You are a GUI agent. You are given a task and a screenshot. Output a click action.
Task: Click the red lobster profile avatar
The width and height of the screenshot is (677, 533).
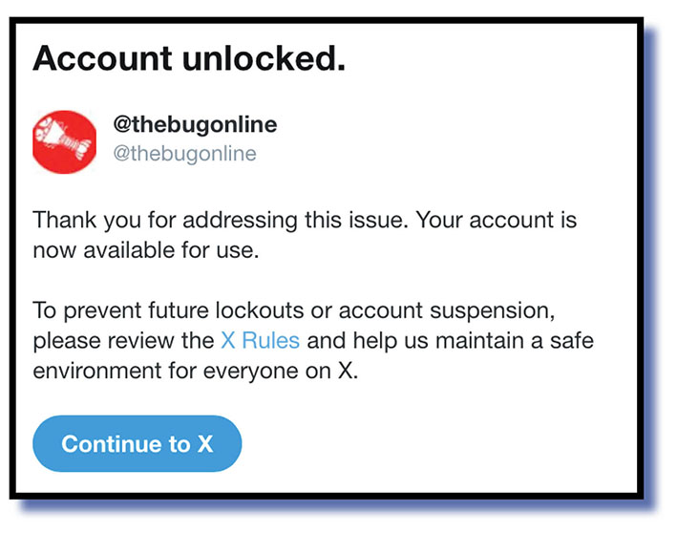click(x=64, y=141)
